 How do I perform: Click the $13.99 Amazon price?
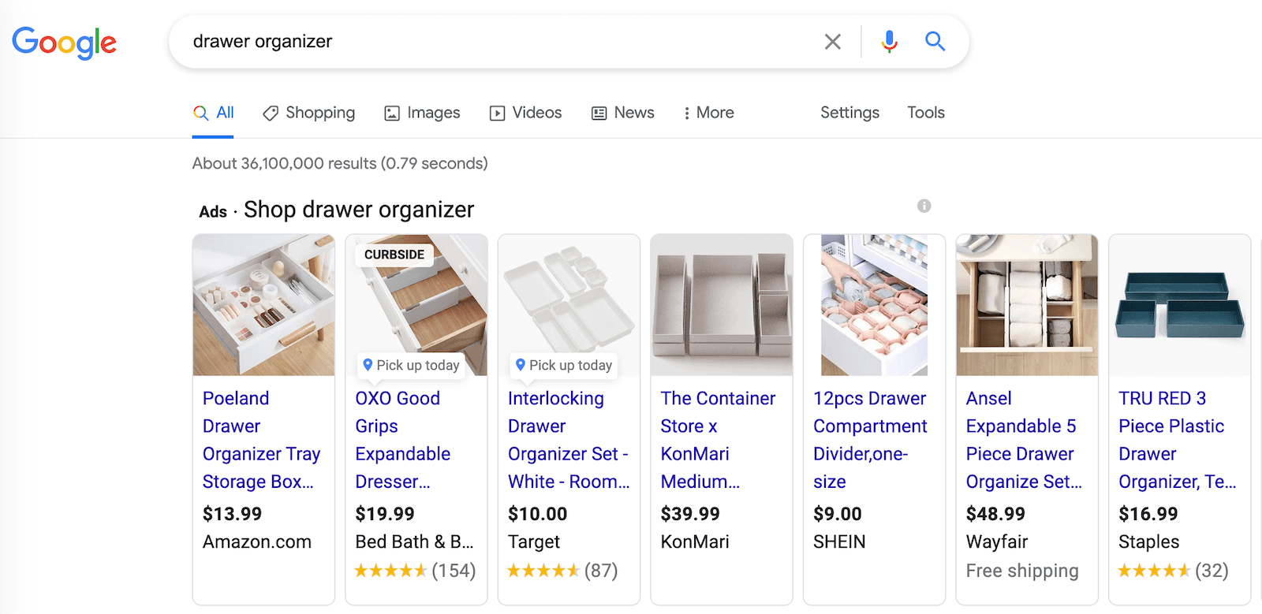pos(232,514)
